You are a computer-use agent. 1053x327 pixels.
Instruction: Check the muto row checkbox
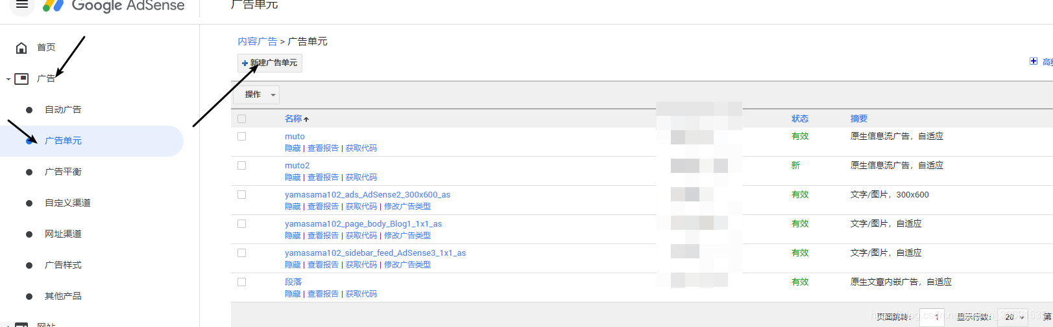242,136
